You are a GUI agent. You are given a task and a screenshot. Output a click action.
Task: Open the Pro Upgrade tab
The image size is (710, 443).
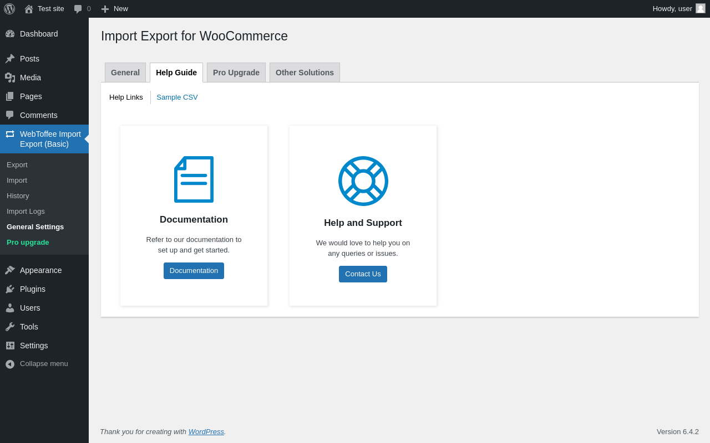point(236,73)
